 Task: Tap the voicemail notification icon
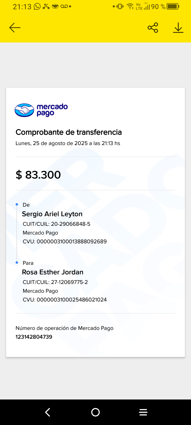[64, 6]
